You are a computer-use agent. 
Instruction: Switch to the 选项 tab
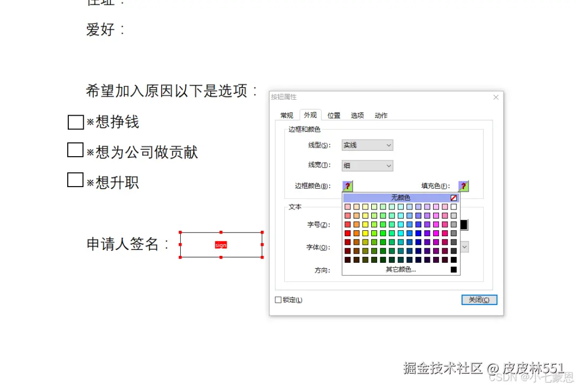(357, 115)
